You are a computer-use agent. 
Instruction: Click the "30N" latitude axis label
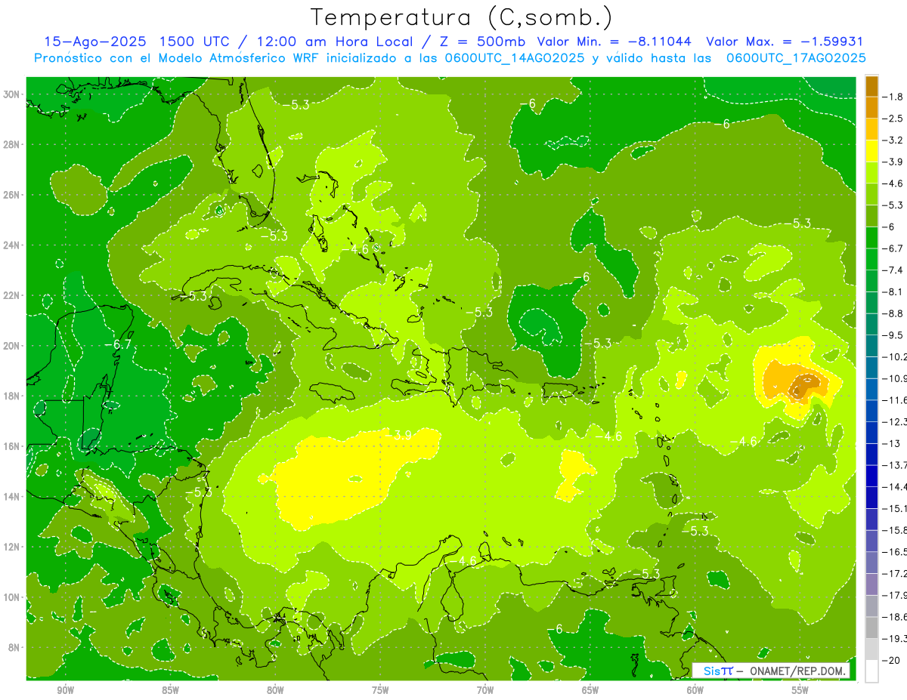coord(13,94)
